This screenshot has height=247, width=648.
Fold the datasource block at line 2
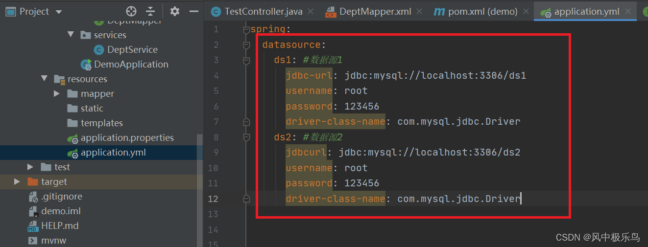(246, 45)
